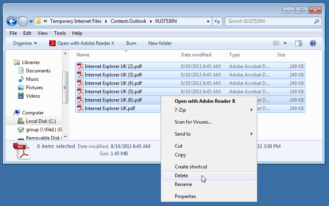Click the navigation pane scrollbar thumb

pos(65,88)
